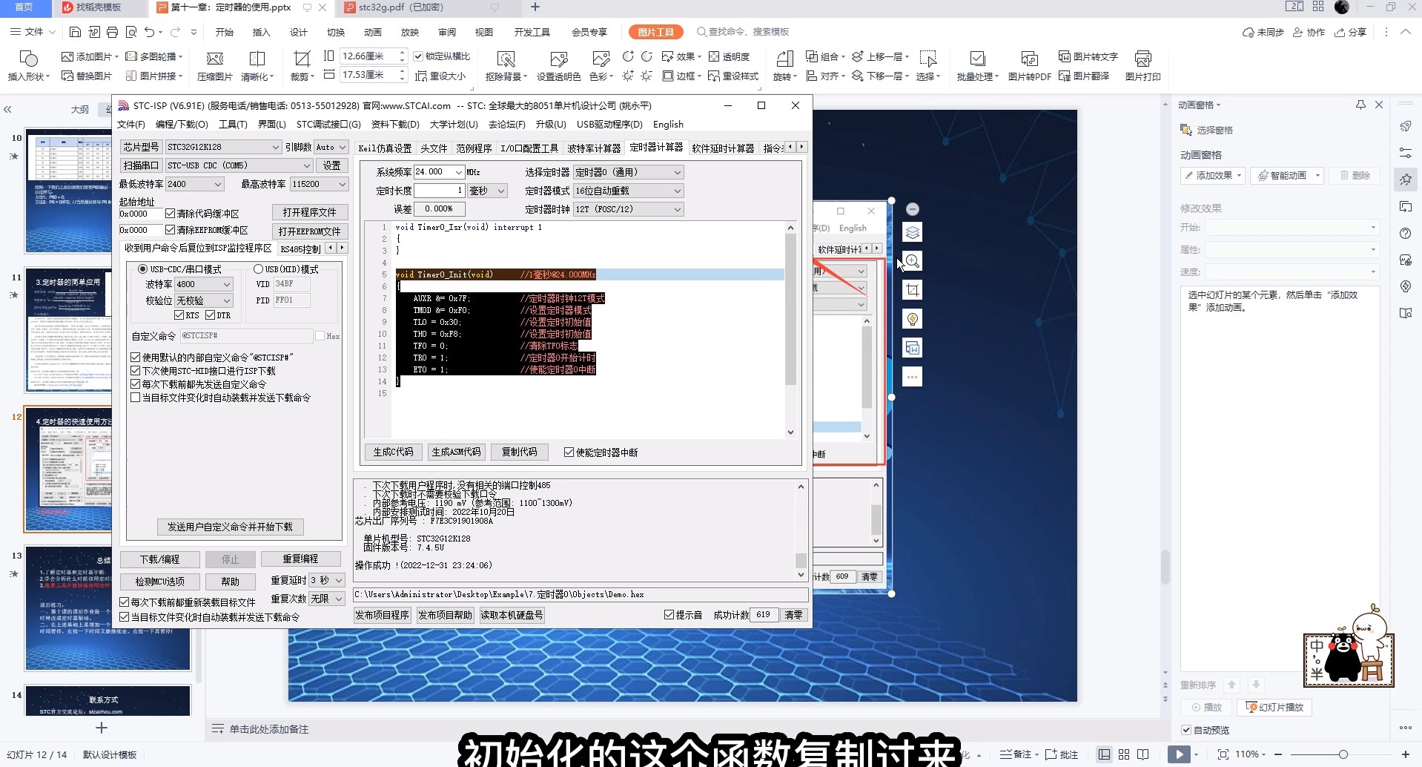
Task: Click the Copy Code button
Action: (519, 452)
